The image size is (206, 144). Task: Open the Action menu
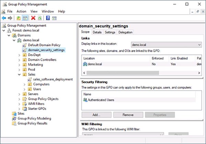tap(21, 11)
